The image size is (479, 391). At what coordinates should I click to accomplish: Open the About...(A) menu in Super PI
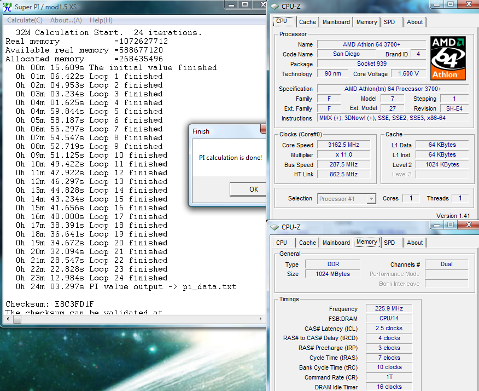pyautogui.click(x=66, y=20)
